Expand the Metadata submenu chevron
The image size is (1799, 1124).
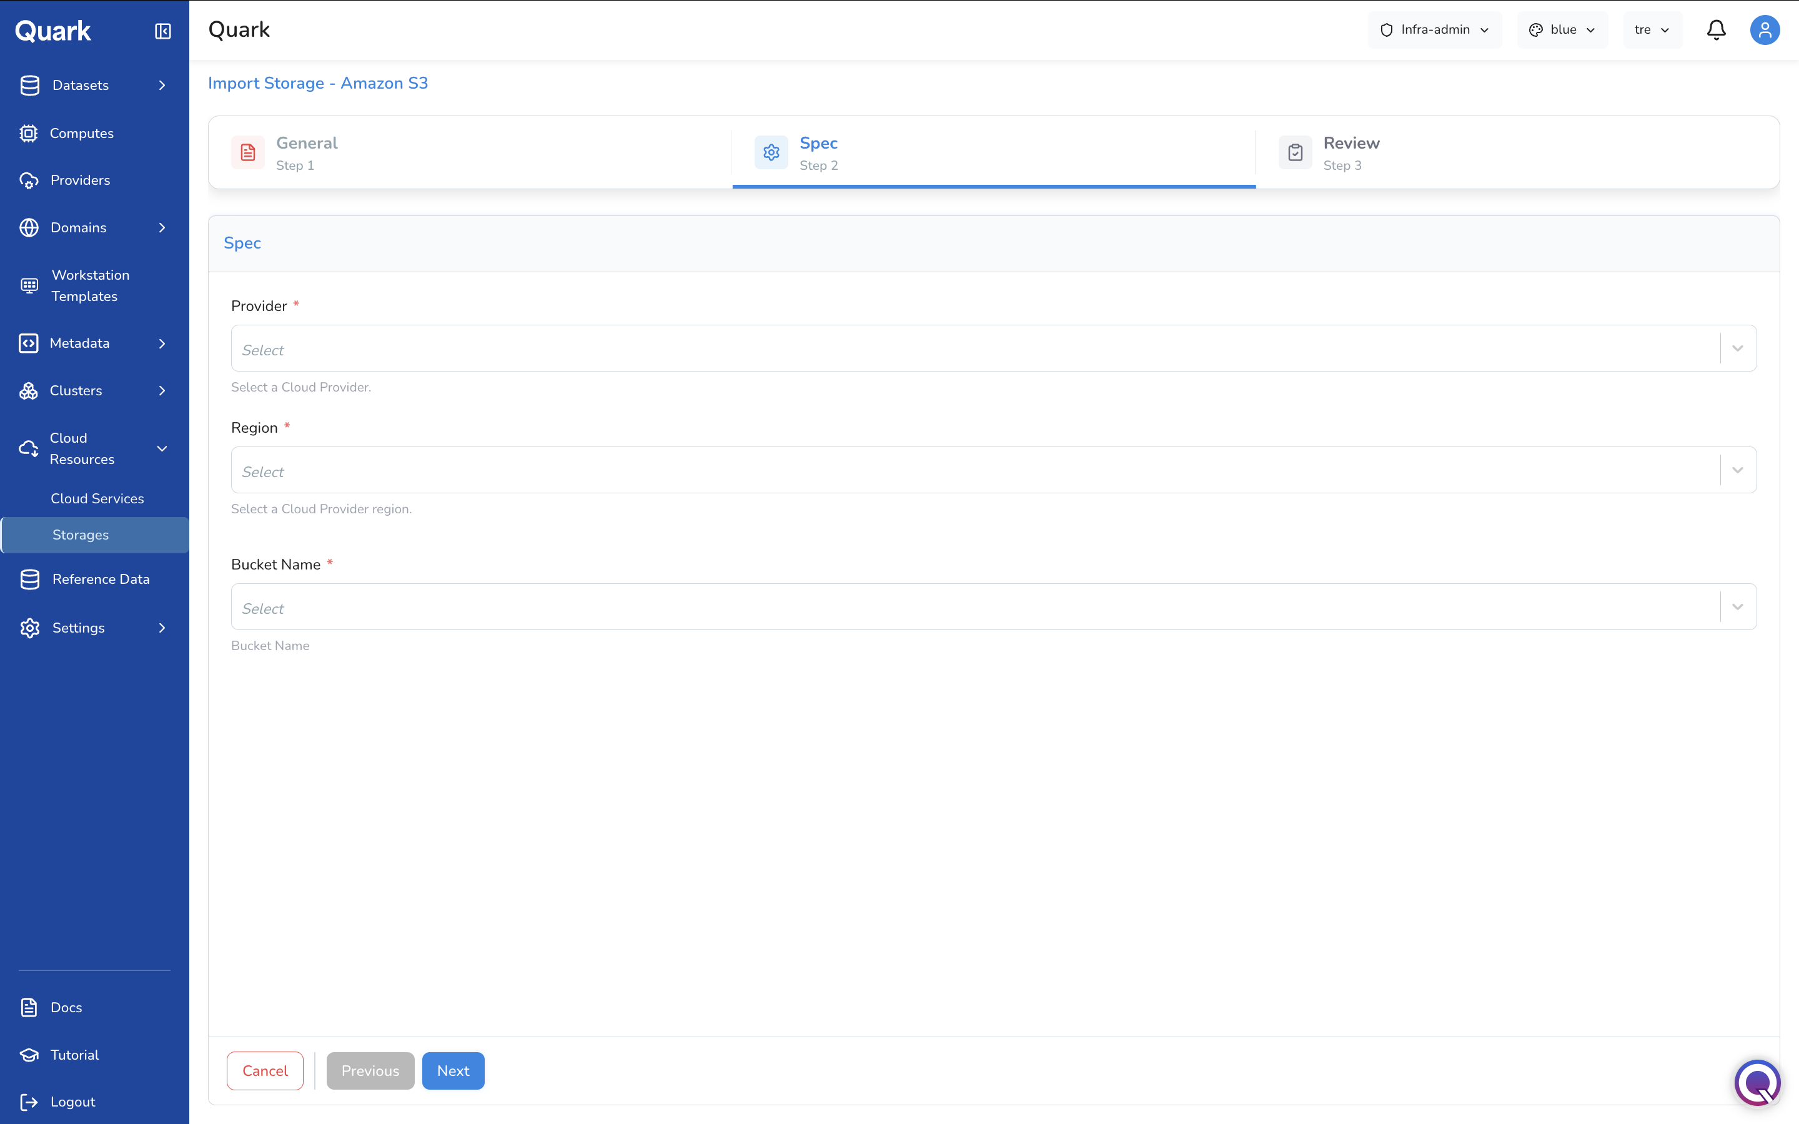coord(162,343)
